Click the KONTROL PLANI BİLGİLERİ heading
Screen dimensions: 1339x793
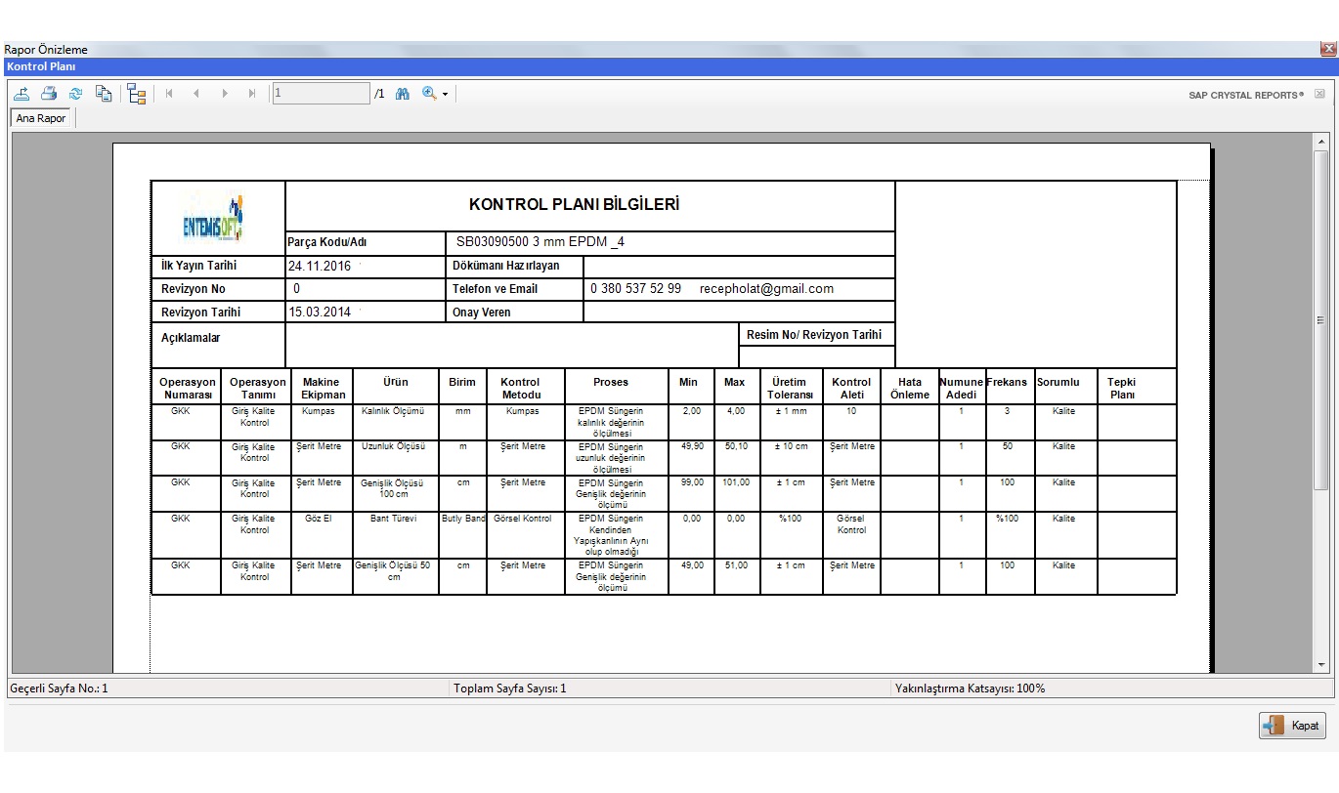[575, 205]
